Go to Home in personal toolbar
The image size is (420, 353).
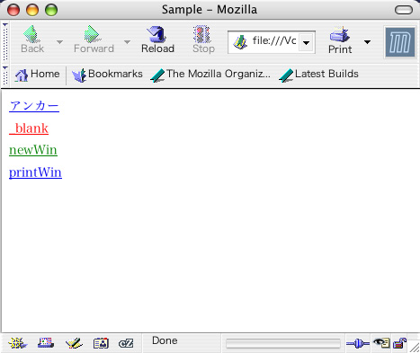pyautogui.click(x=37, y=75)
